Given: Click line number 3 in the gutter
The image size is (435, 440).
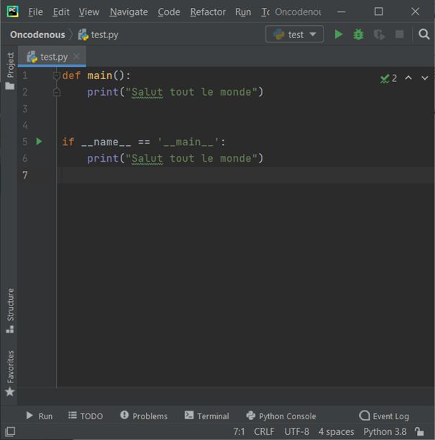Looking at the screenshot, I should click(x=25, y=109).
